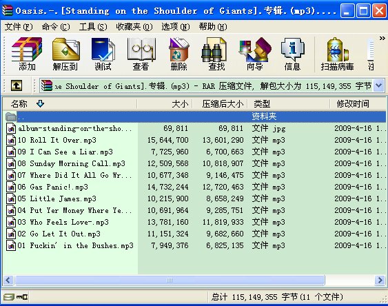Open the 帮助(H) menu
This screenshot has height=306, width=388.
pos(213,26)
